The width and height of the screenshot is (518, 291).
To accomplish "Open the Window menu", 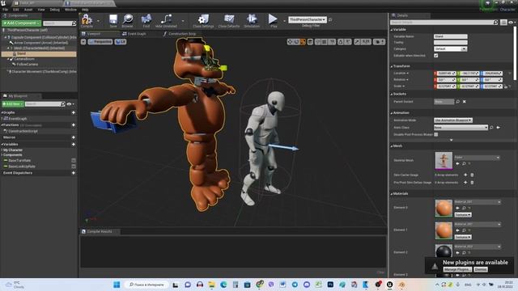I will [x=70, y=10].
